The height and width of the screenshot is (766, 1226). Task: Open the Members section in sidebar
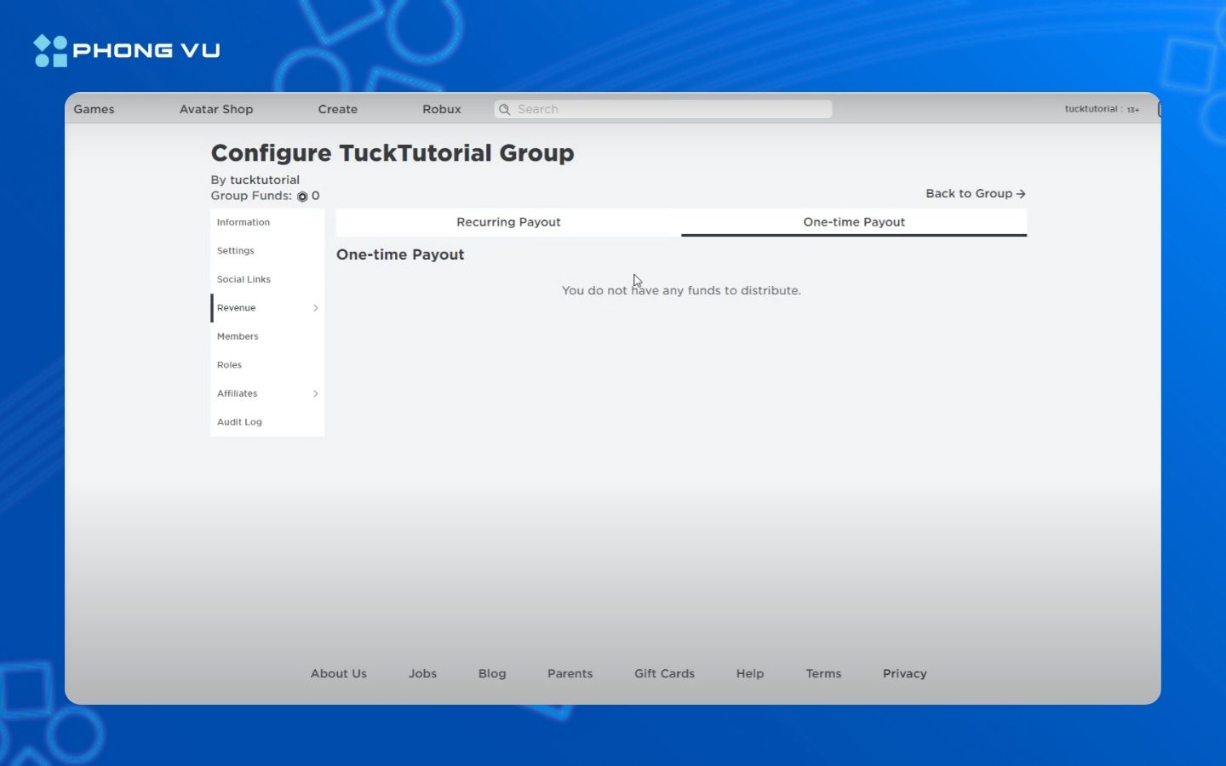point(238,336)
